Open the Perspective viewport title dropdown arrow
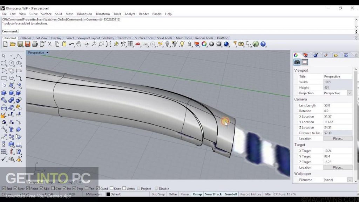The height and width of the screenshot is (202, 359). click(x=47, y=53)
